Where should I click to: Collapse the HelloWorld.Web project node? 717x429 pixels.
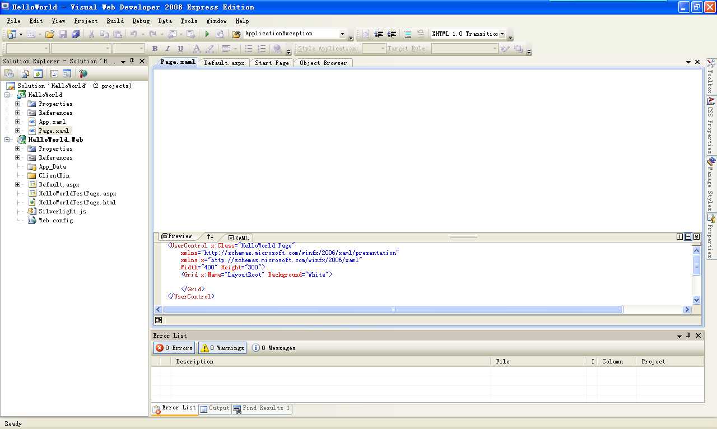pos(8,139)
